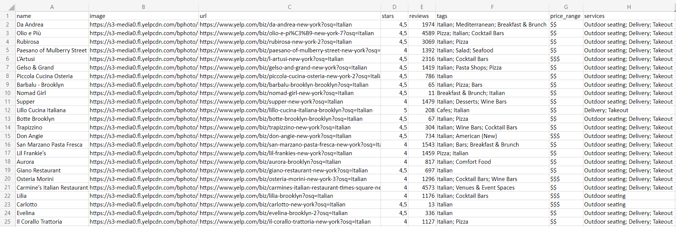The height and width of the screenshot is (227, 676).
Task: Click reviews value 3069
Action: coord(422,42)
